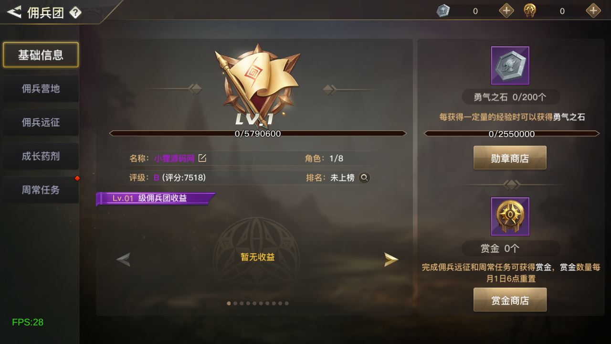The height and width of the screenshot is (344, 611).
Task: Open the question mark help icon
Action: [x=75, y=13]
